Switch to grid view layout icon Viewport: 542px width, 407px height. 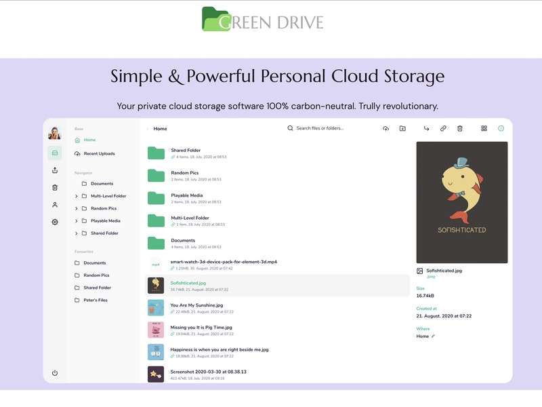(482, 129)
